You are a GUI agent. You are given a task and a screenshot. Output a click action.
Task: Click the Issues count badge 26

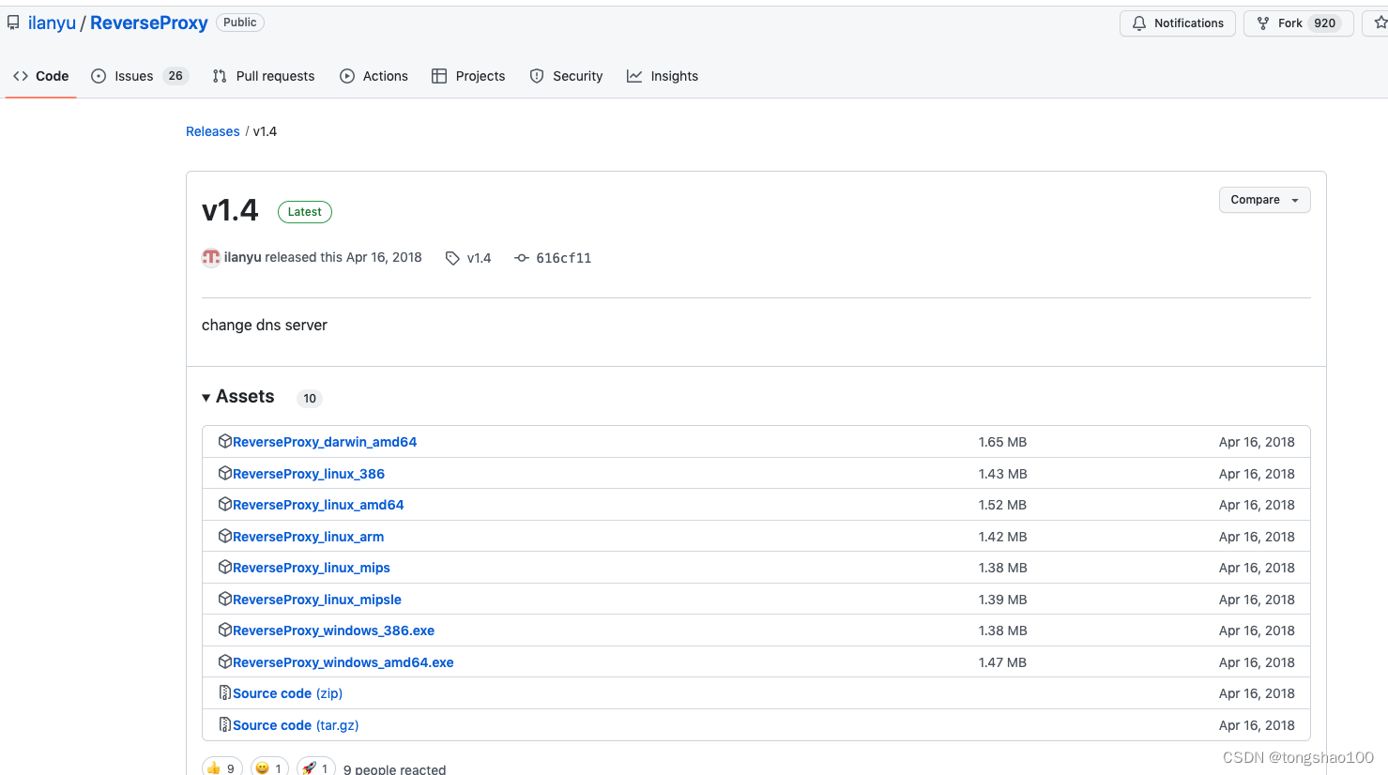175,76
